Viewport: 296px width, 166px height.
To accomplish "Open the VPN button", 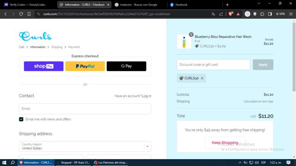I will tap(280, 14).
